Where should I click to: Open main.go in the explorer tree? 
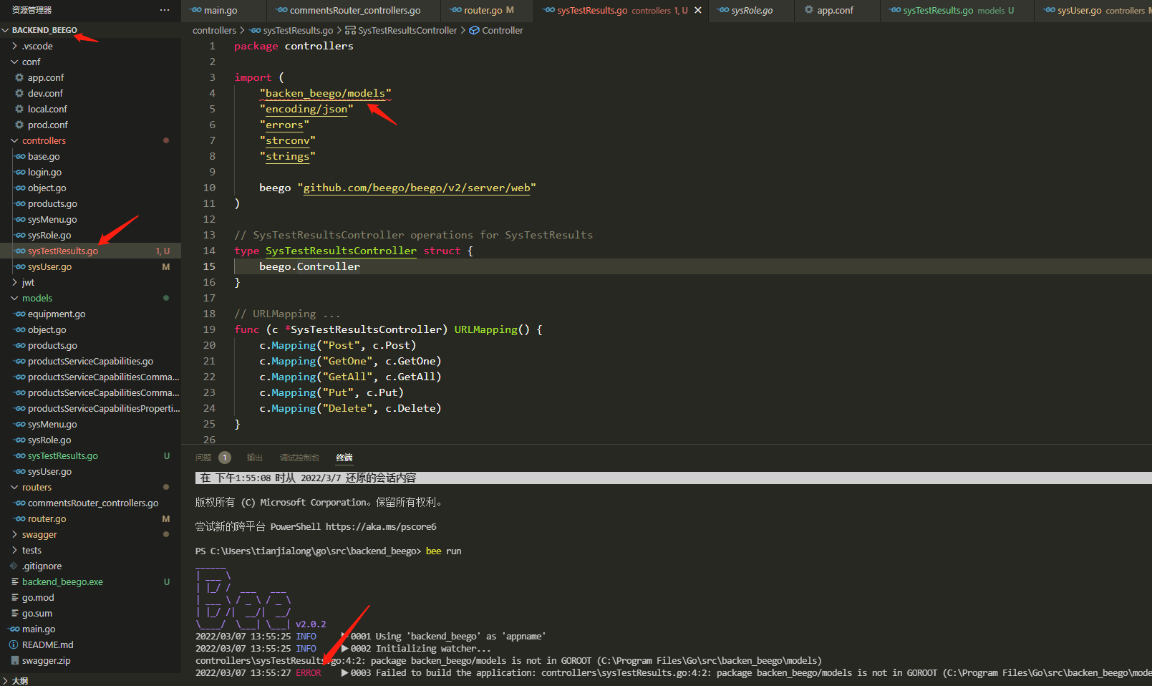39,629
